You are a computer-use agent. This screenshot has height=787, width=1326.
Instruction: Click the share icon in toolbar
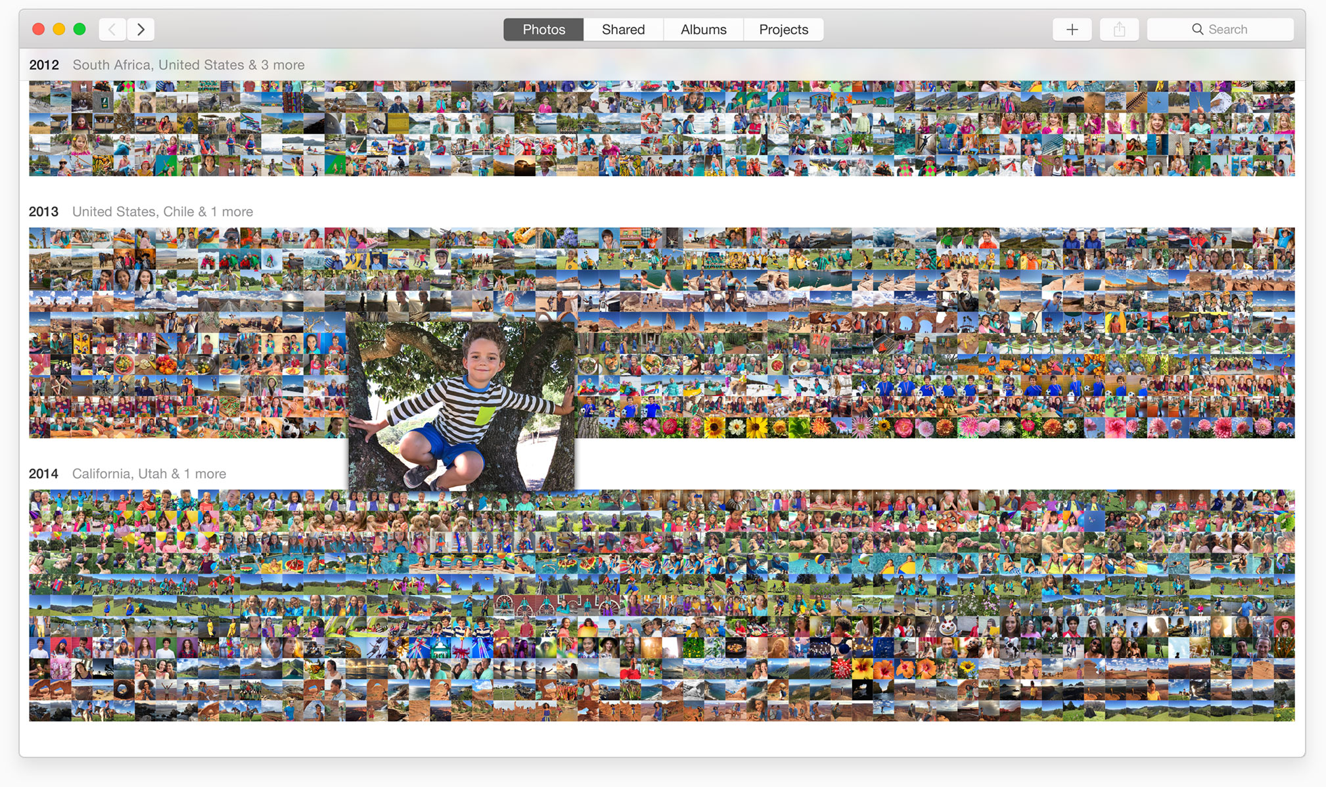1119,30
